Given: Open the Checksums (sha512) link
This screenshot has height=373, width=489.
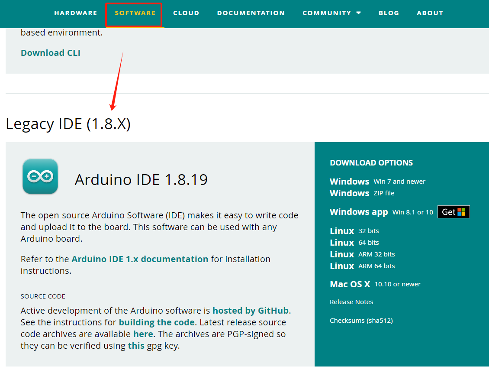Looking at the screenshot, I should [361, 321].
